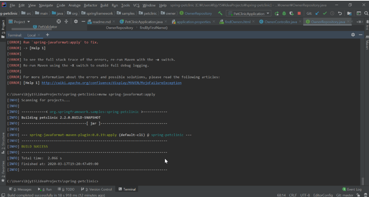Open the Project Structure icon
Image resolution: width=369 pixels, height=197 pixels.
point(350,14)
